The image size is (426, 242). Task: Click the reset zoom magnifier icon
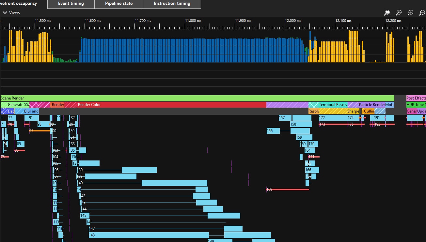click(x=399, y=12)
